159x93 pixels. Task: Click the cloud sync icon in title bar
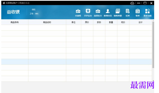click(x=132, y=3)
